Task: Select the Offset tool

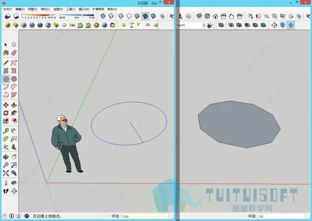Action: point(14,121)
